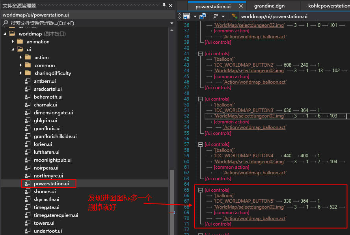Click the orange add-node toolbar icon
Viewport: 350px width, 235px height.
[234, 16]
